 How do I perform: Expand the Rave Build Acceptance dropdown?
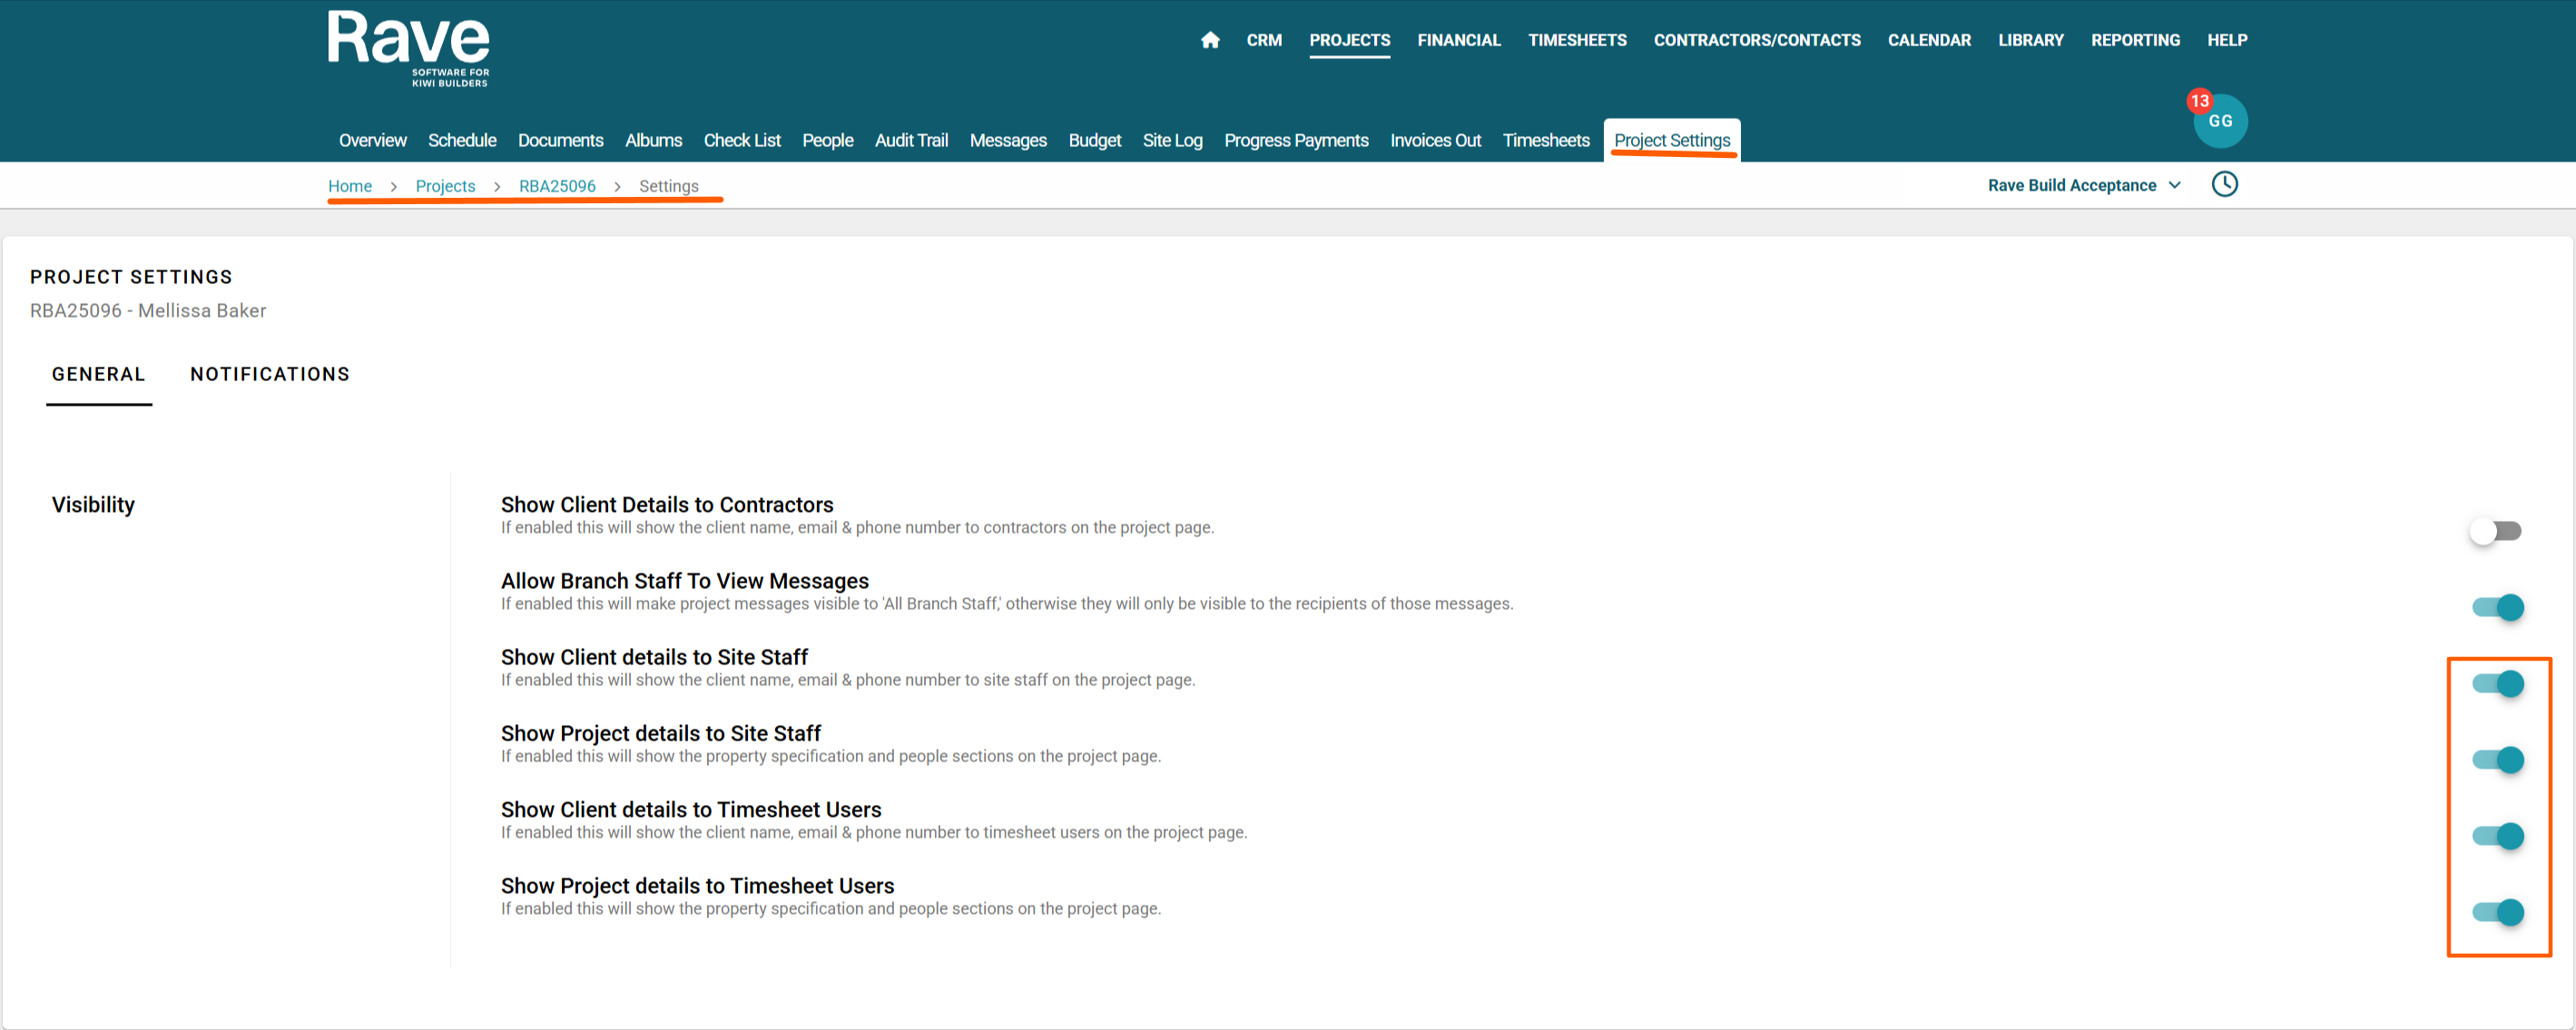coord(2083,186)
